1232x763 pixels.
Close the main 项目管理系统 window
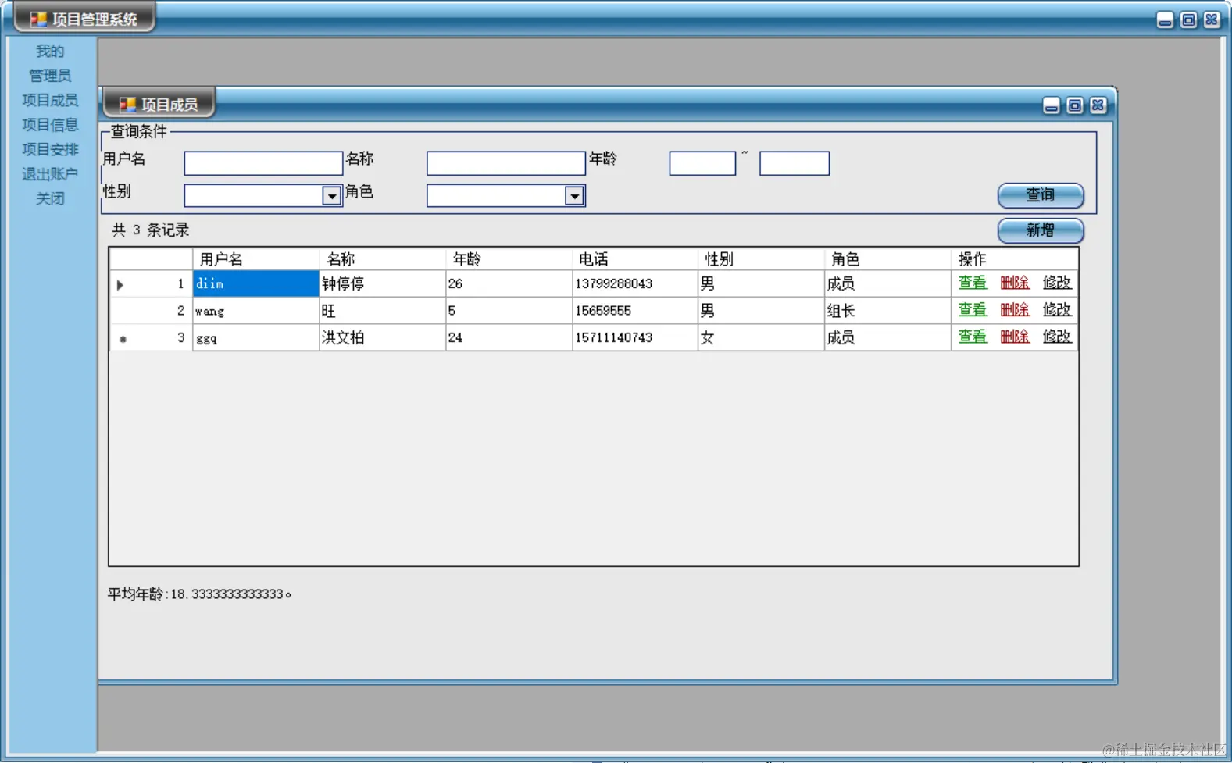click(1212, 20)
